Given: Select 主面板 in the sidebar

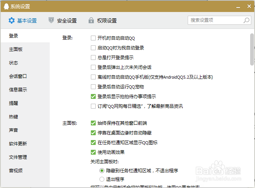Looking at the screenshot, I should (25, 49).
